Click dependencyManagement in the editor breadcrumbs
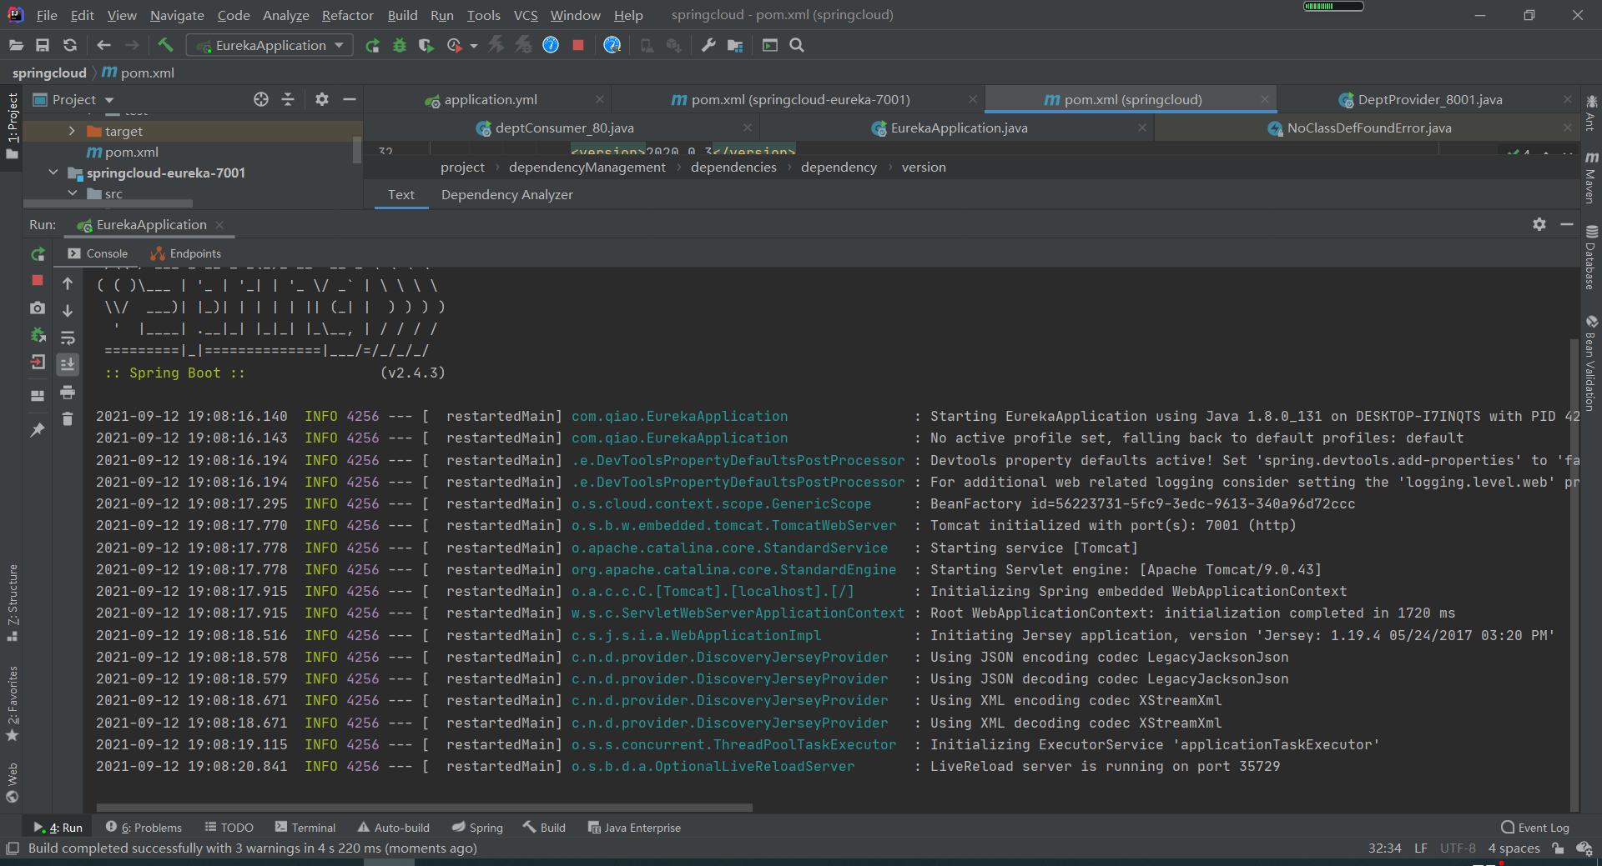Viewport: 1602px width, 866px height. 587,167
